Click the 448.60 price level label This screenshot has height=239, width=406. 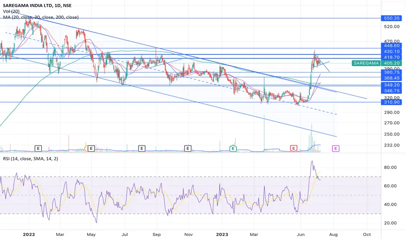392,46
